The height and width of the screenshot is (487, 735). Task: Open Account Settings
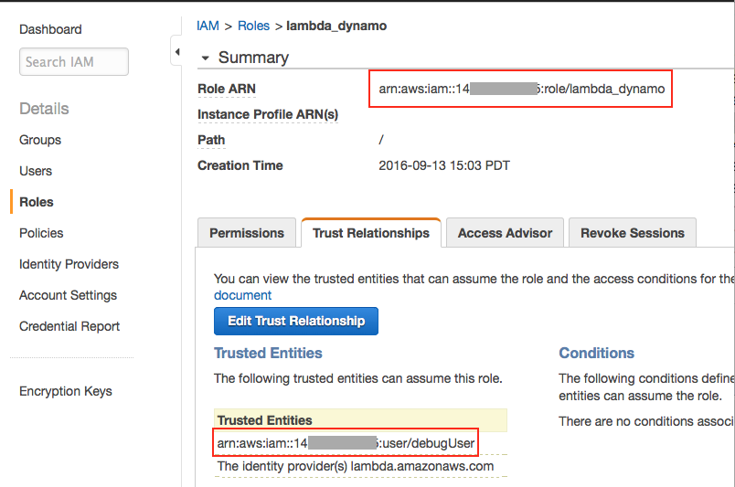[x=68, y=295]
